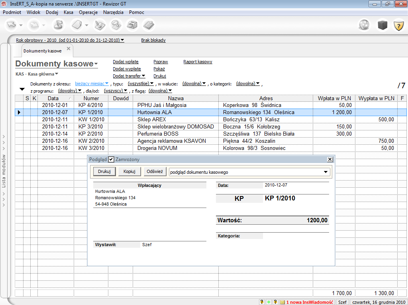Open the preview document type dropdown

pyautogui.click(x=326, y=172)
